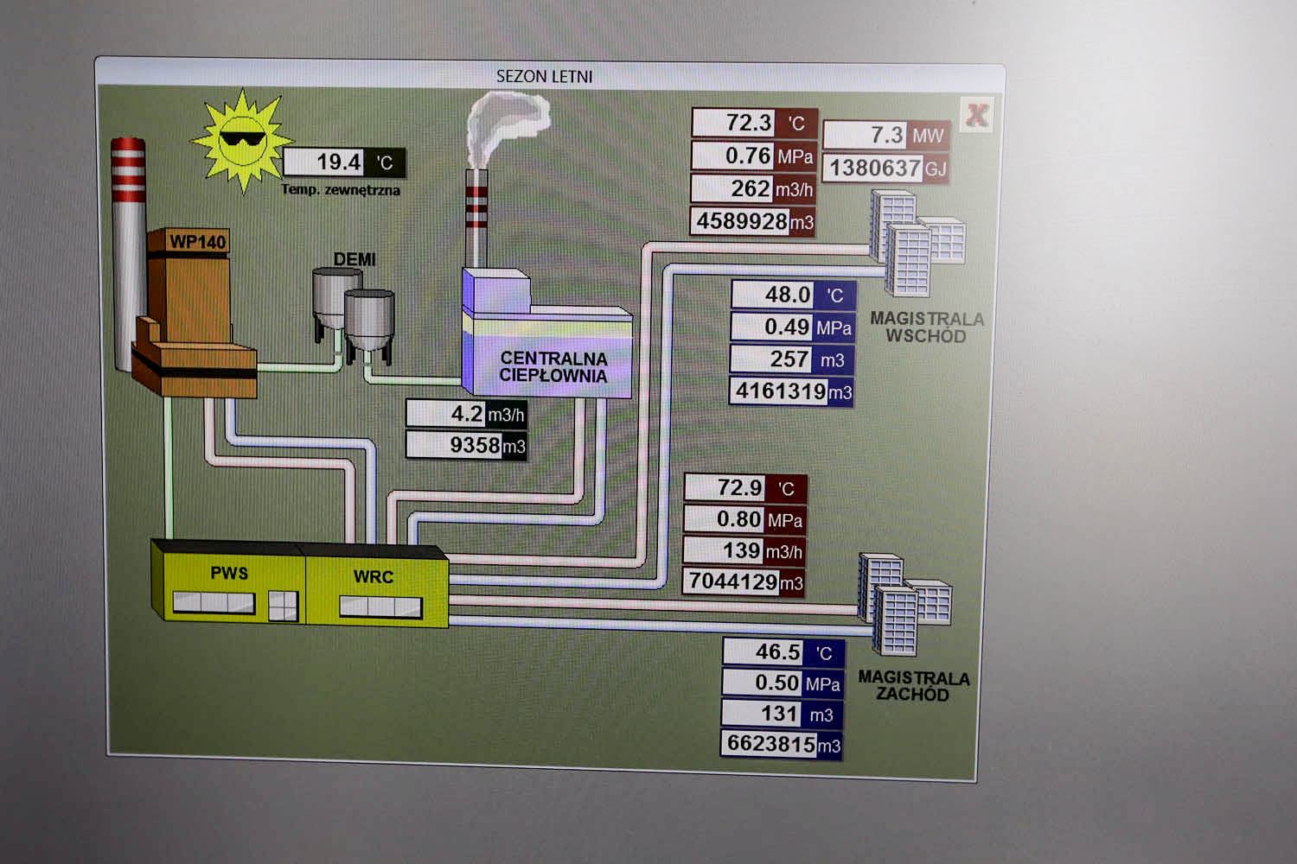
Task: Click the 7.3 MW power reading
Action: point(886,136)
